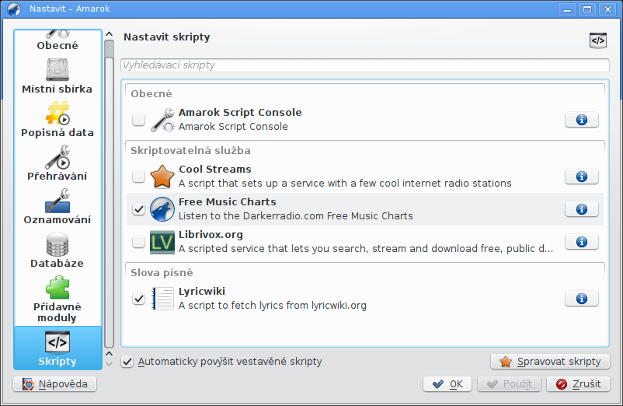Select the Skripty section

tap(57, 348)
